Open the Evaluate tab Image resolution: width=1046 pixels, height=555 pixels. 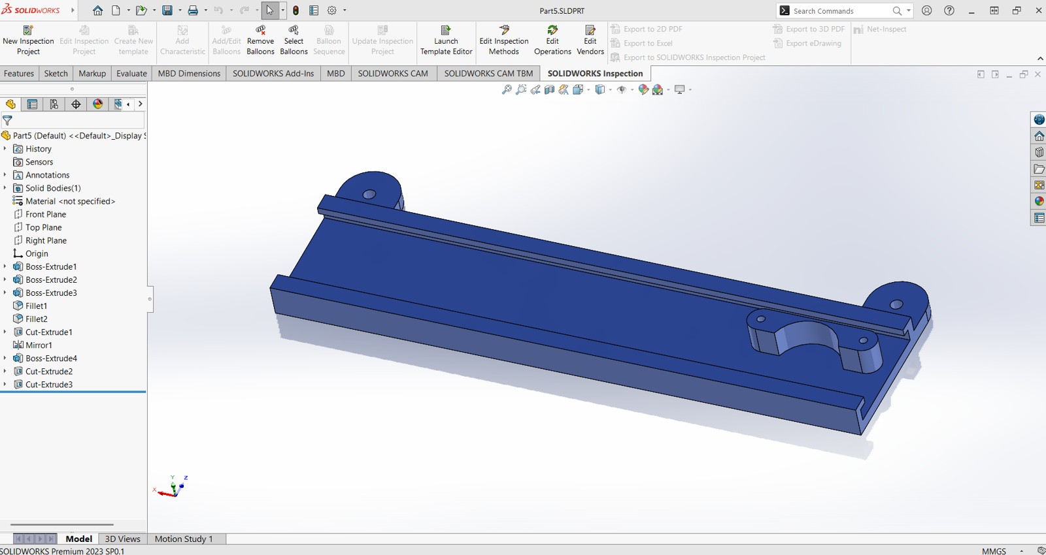pos(131,73)
